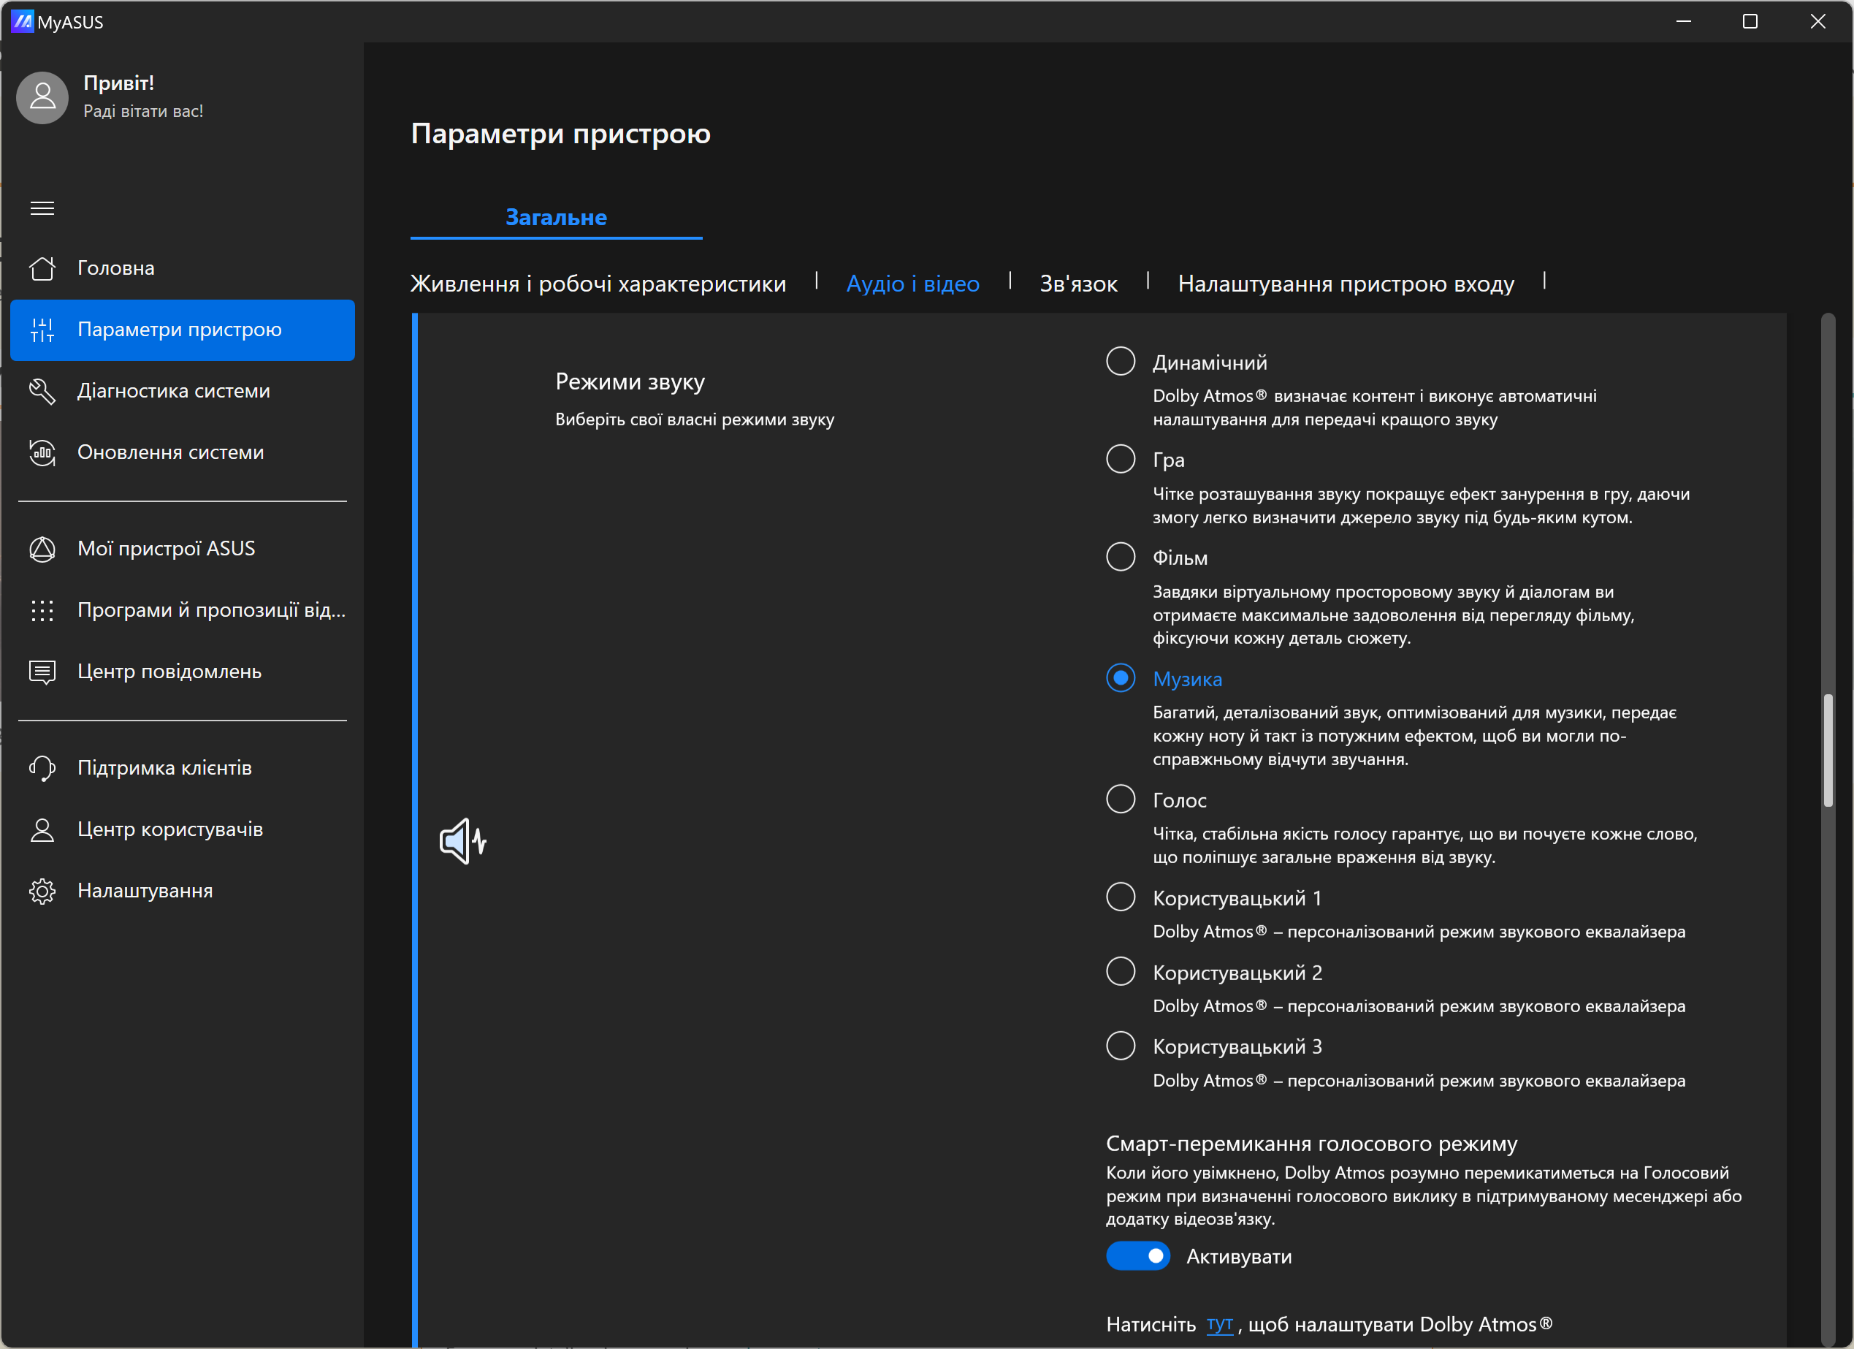Click the user center person icon
Screen dimensions: 1854x1349
pyautogui.click(x=42, y=829)
